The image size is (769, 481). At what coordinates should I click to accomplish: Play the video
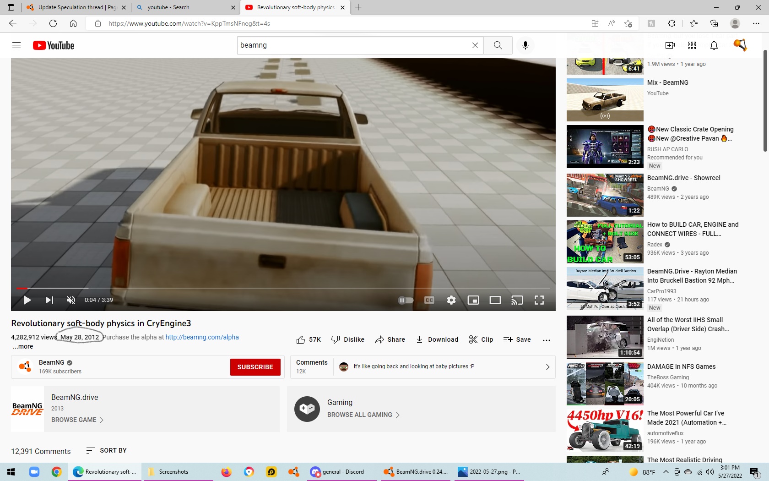point(27,300)
